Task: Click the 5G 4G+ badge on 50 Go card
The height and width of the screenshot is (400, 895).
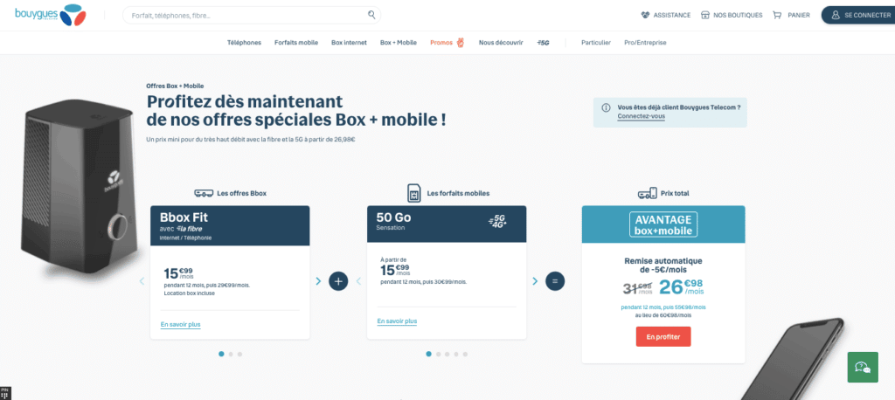Action: (x=497, y=222)
